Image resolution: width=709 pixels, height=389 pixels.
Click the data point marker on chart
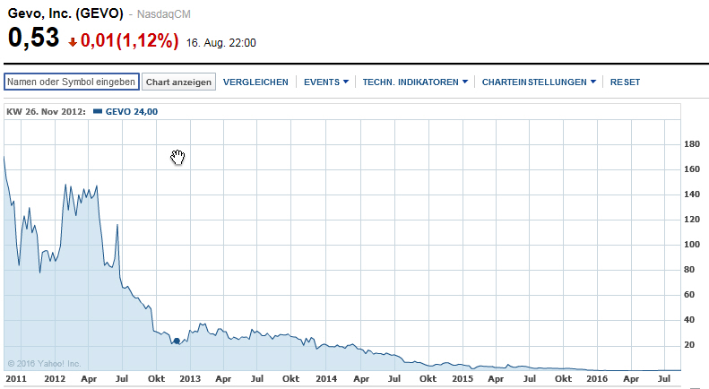tap(177, 341)
